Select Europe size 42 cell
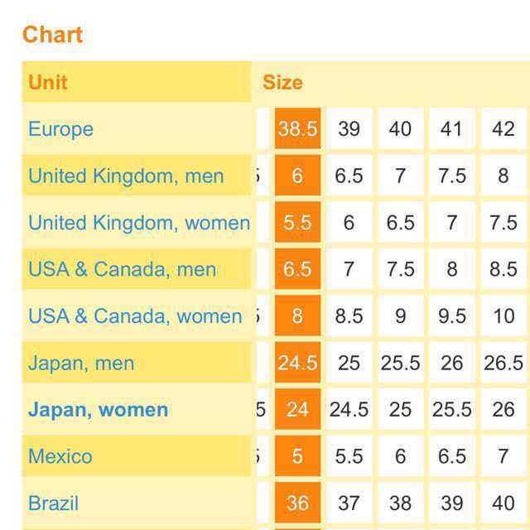This screenshot has height=530, width=530. [503, 128]
